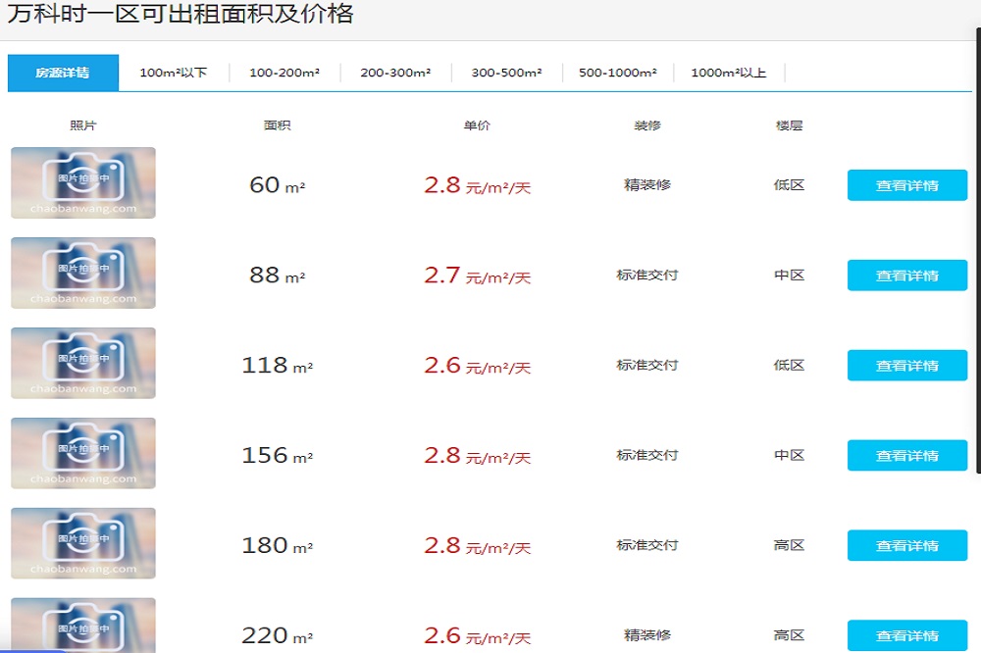This screenshot has height=653, width=981.
Task: View details of the 220 m² listing
Action: click(x=907, y=635)
